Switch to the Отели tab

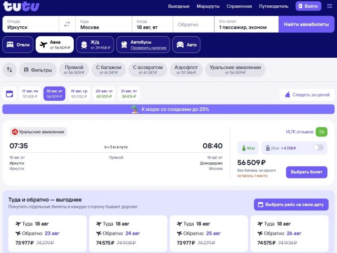[18, 45]
